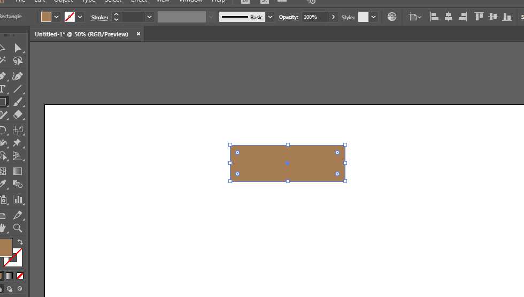524x297 pixels.
Task: Click the brown Fill swatch in toolbox
Action: pos(6,248)
